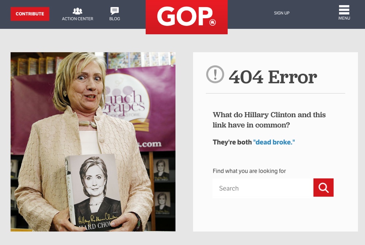Select the Sign Up link
Viewport: 365px width, 245px height.
coord(282,13)
